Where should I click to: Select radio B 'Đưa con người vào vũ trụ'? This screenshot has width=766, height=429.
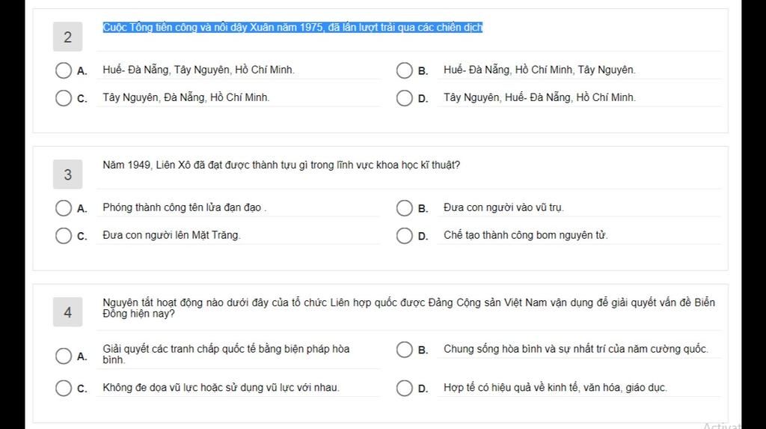click(x=405, y=208)
